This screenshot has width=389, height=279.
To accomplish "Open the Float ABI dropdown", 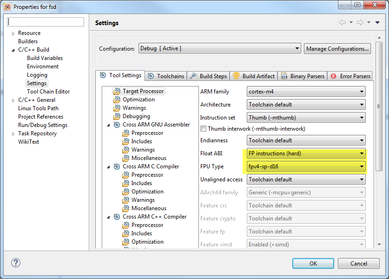I will 306,153.
